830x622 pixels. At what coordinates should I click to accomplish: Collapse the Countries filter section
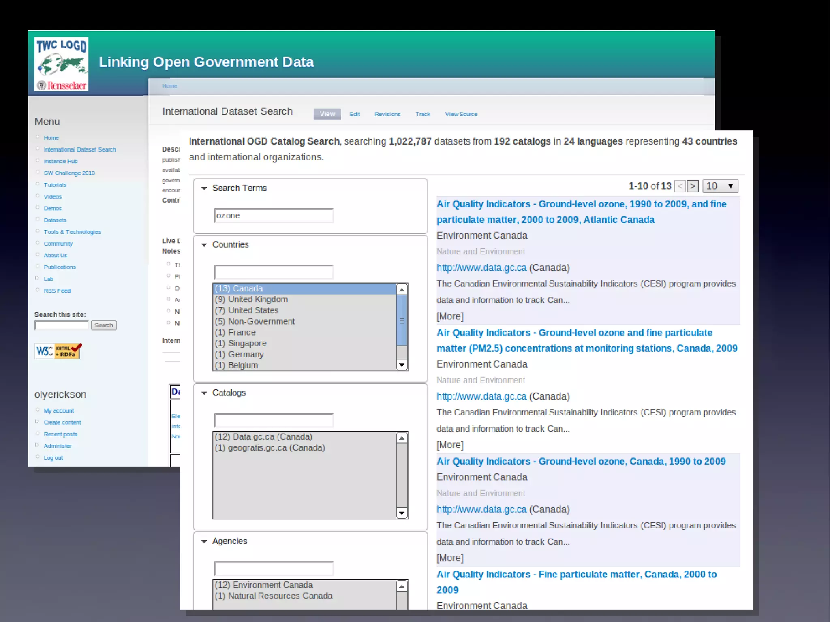pos(204,245)
